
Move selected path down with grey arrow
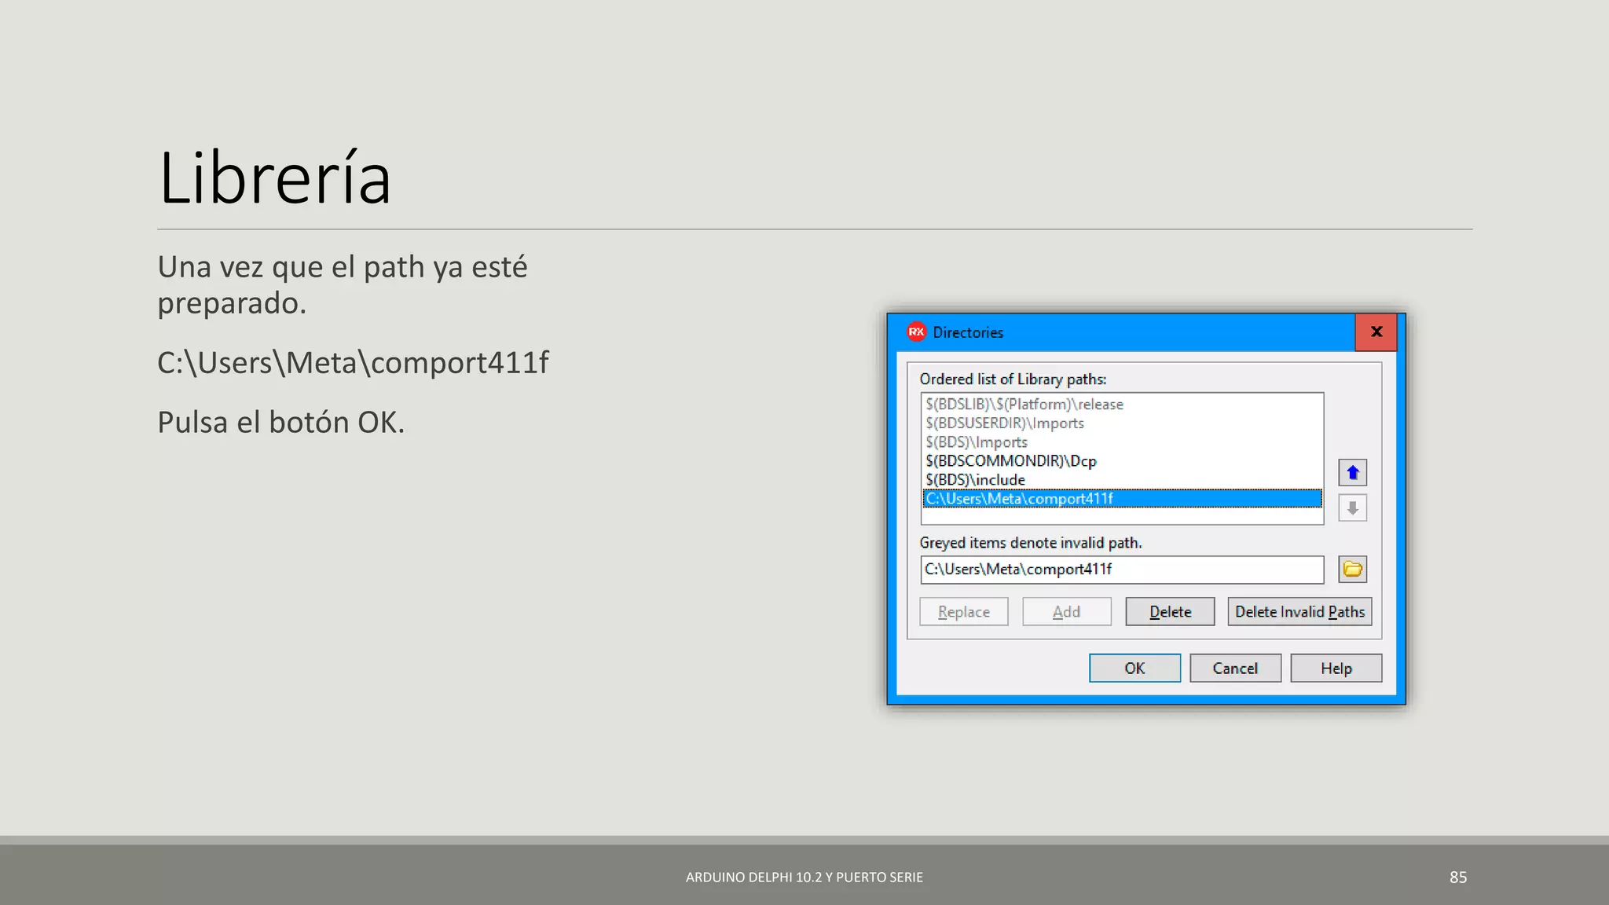(x=1352, y=507)
